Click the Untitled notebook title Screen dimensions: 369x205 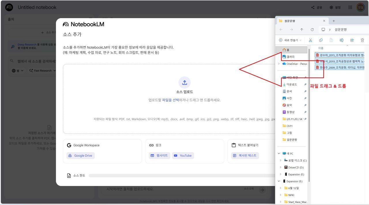tap(37, 7)
